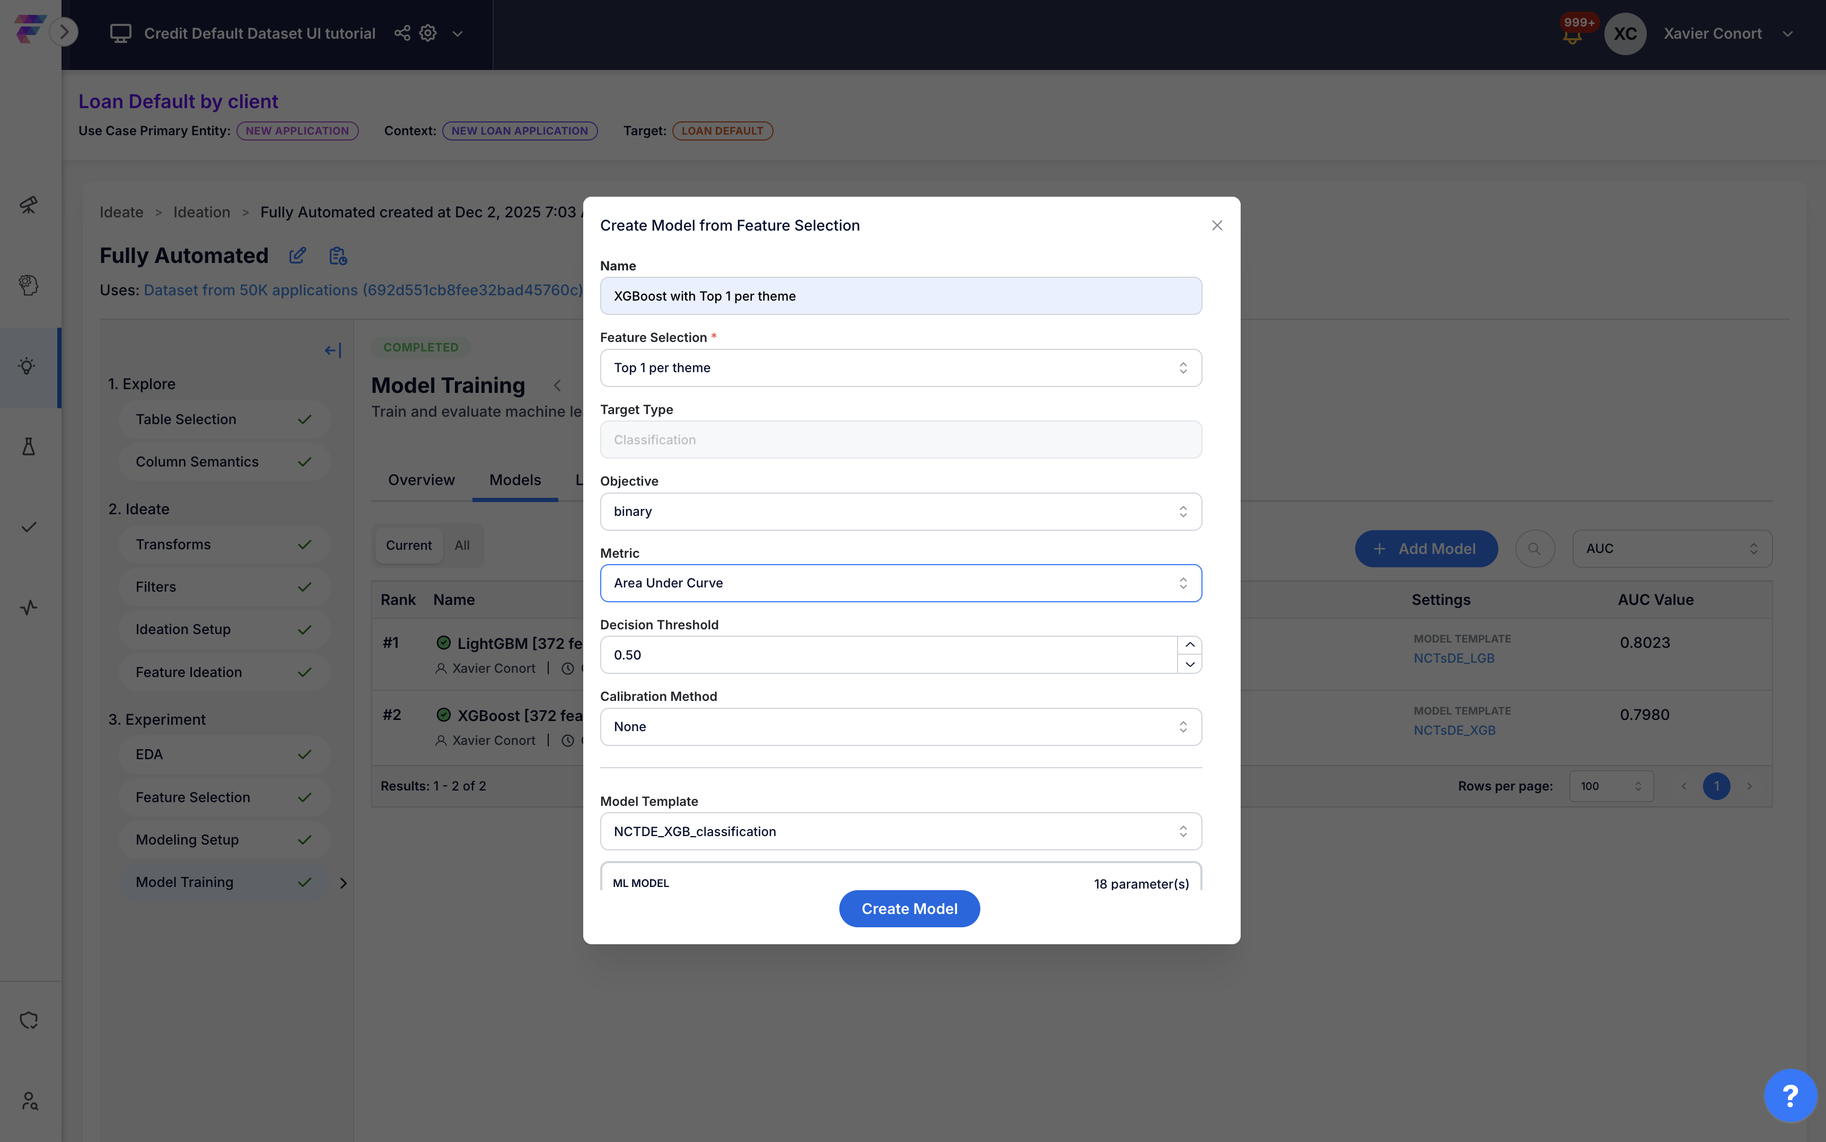Select Current models toggle option
The image size is (1826, 1142).
pos(409,546)
